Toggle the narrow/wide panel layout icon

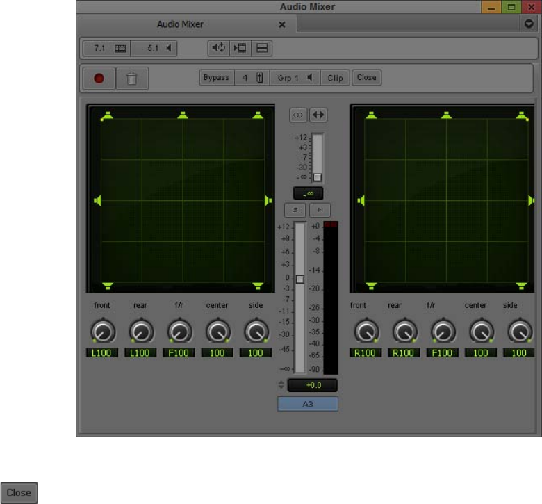coord(262,48)
